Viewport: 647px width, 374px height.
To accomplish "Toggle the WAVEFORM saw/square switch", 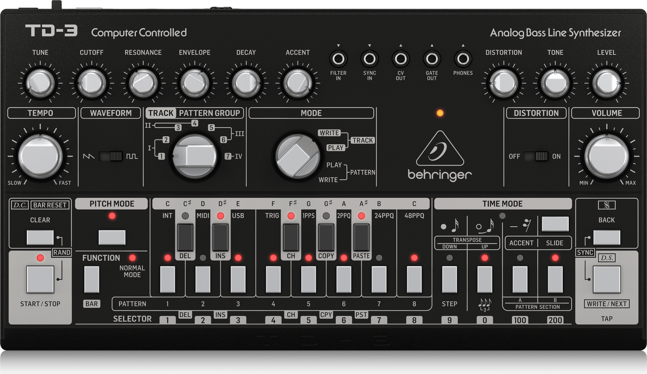I will (111, 156).
